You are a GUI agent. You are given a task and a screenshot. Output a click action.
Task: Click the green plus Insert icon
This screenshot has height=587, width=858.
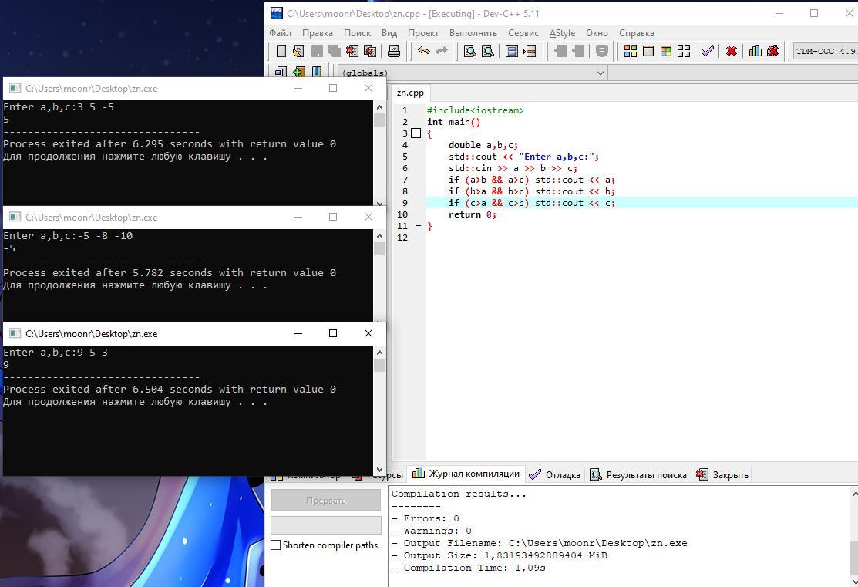coord(298,72)
